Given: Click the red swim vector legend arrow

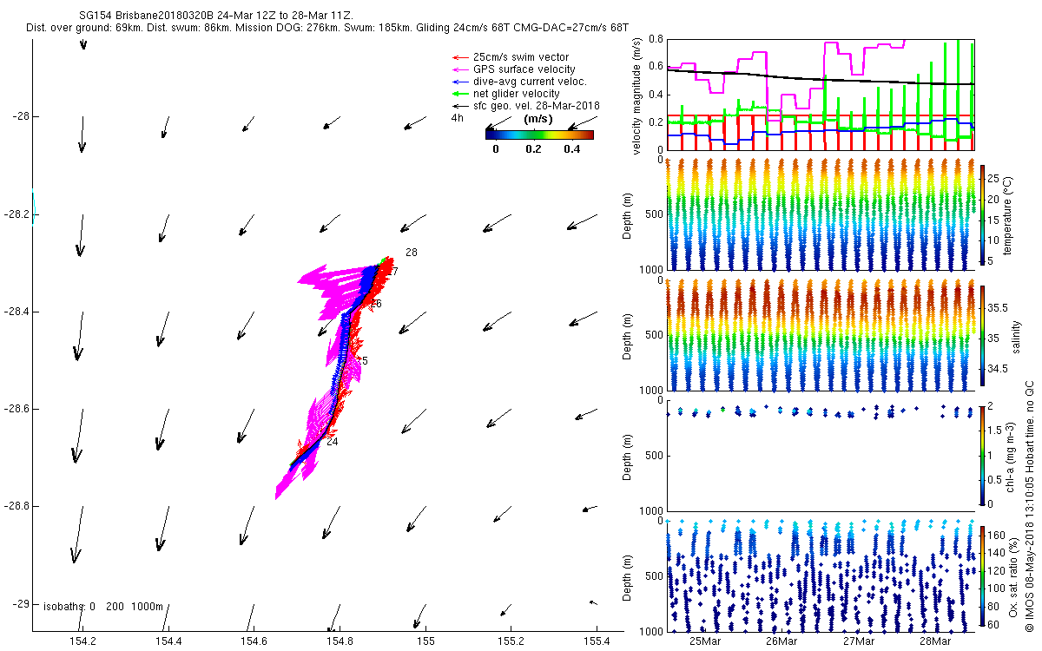Looking at the screenshot, I should pos(459,57).
